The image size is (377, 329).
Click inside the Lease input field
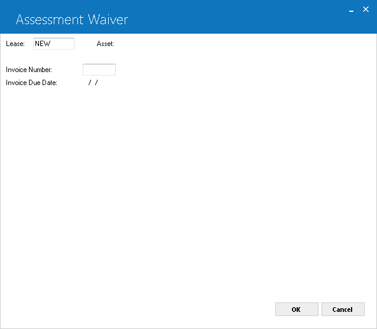click(x=54, y=44)
